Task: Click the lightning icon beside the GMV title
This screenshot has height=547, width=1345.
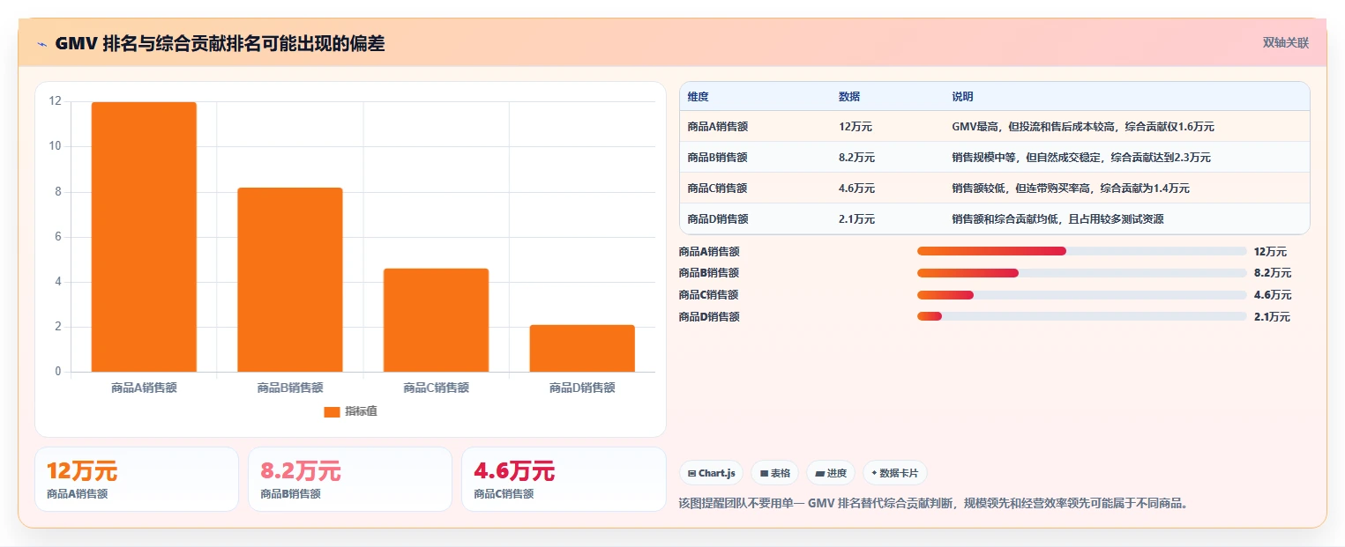Action: (41, 44)
